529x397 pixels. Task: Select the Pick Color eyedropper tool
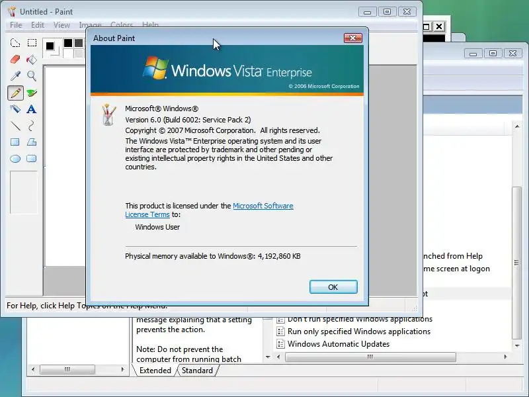coord(15,76)
